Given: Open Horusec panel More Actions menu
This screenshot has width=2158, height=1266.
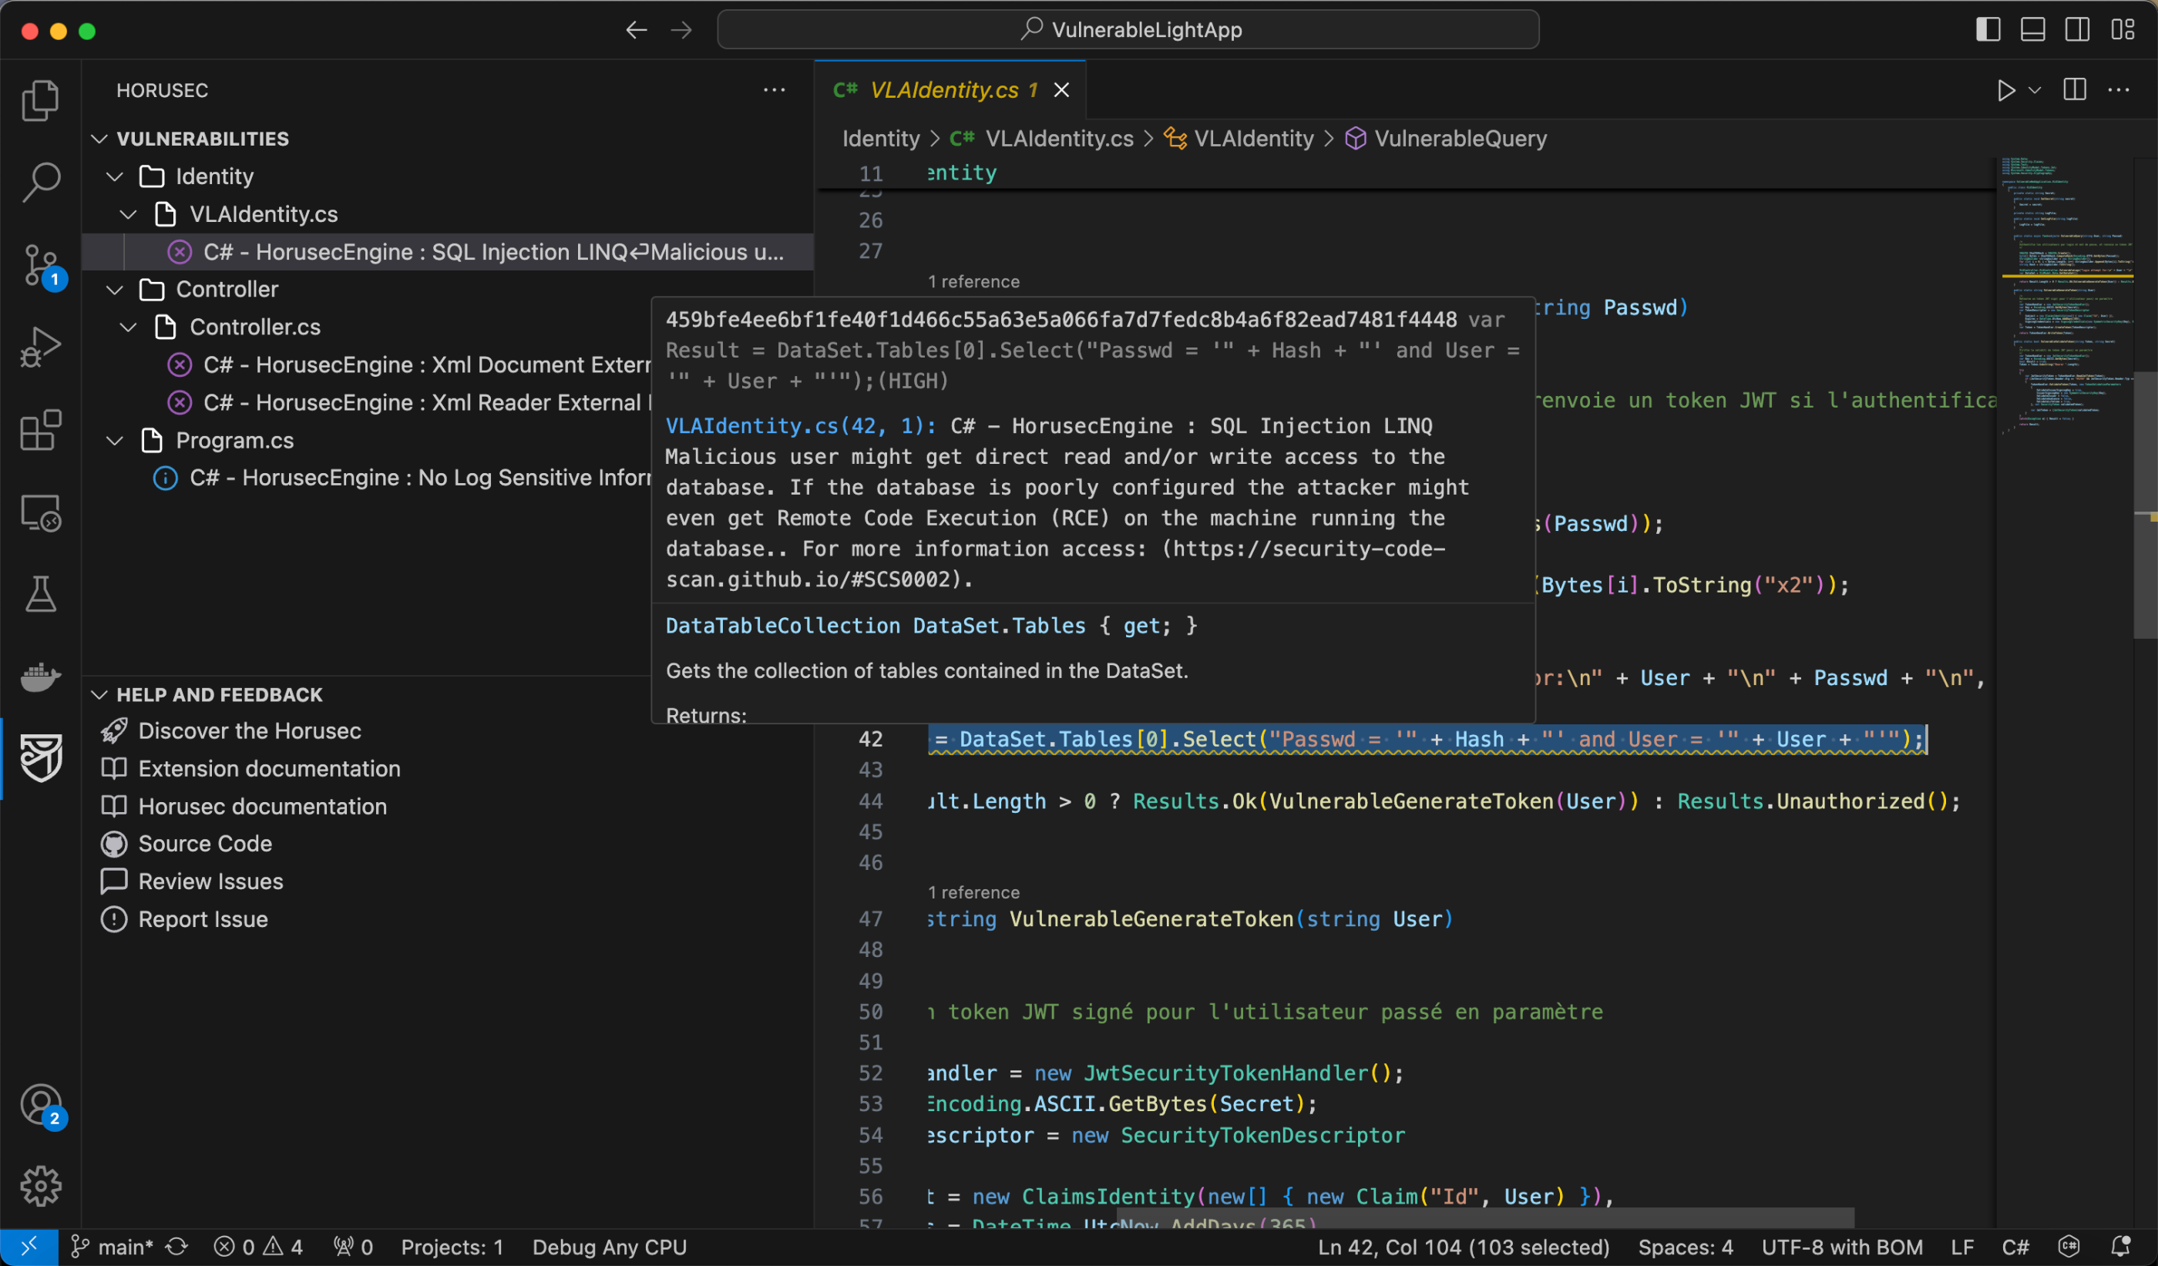Looking at the screenshot, I should [774, 90].
